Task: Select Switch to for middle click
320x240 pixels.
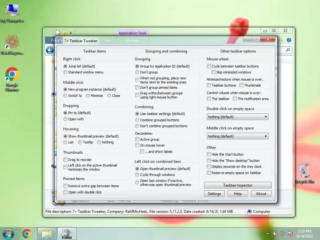Action: [x=72, y=96]
